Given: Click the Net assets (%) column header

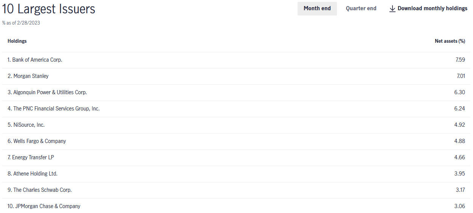Looking at the screenshot, I should click(450, 41).
